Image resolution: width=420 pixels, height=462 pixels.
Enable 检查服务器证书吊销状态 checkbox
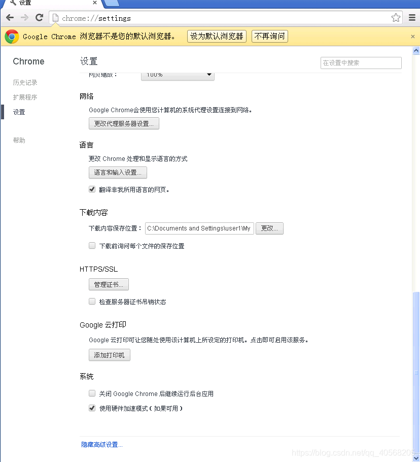point(92,302)
